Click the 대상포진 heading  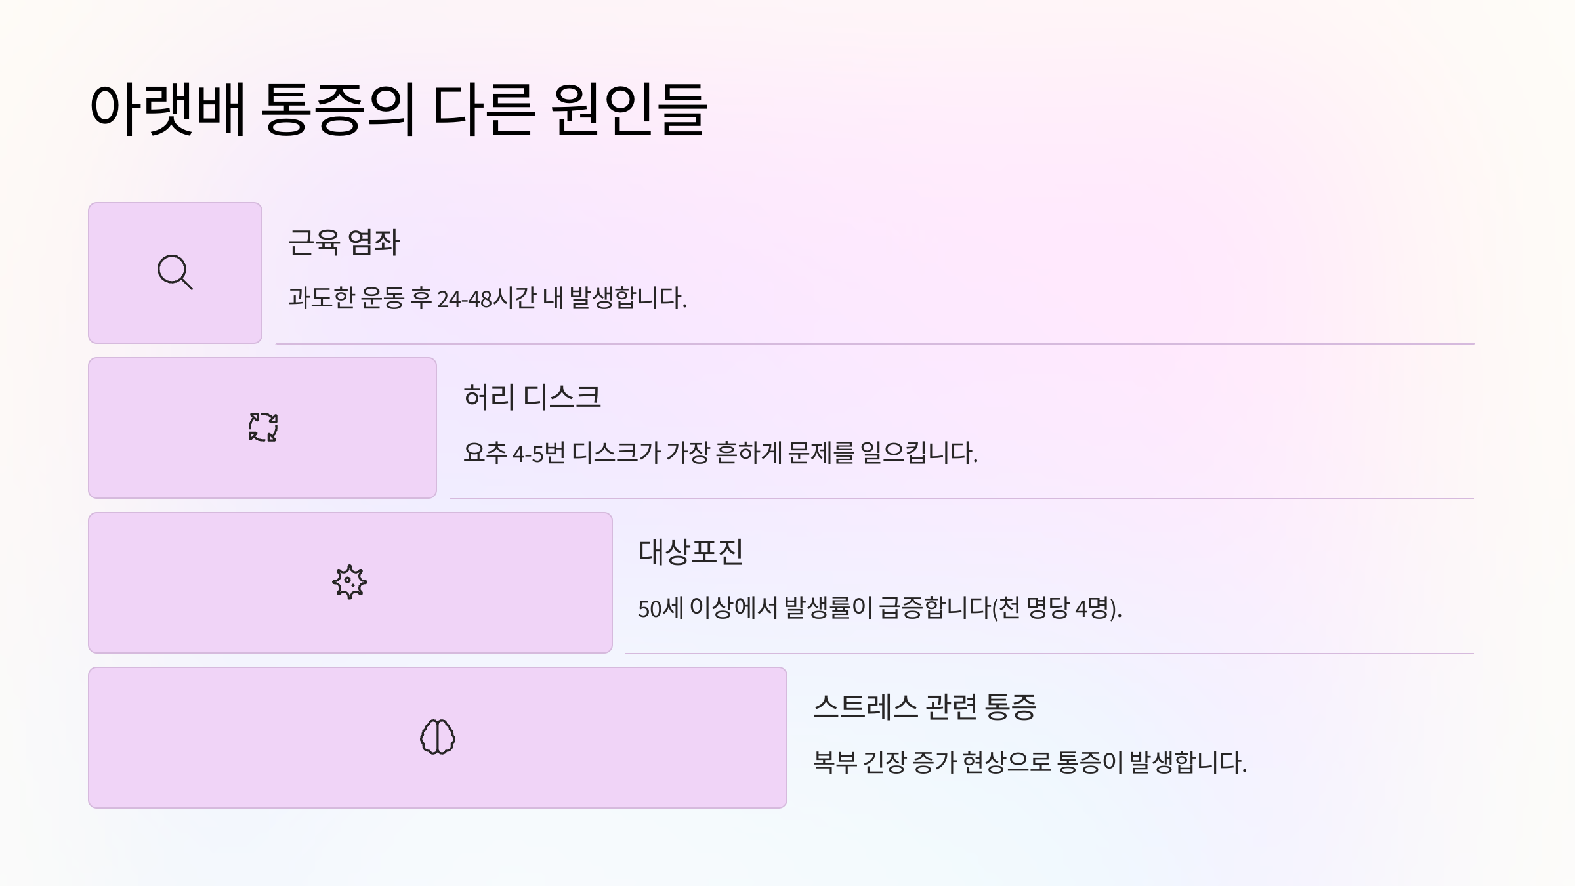click(x=690, y=552)
